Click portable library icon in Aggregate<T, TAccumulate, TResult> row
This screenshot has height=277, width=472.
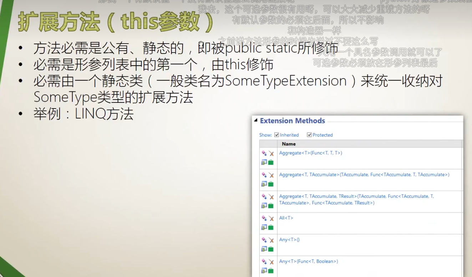[x=264, y=206]
